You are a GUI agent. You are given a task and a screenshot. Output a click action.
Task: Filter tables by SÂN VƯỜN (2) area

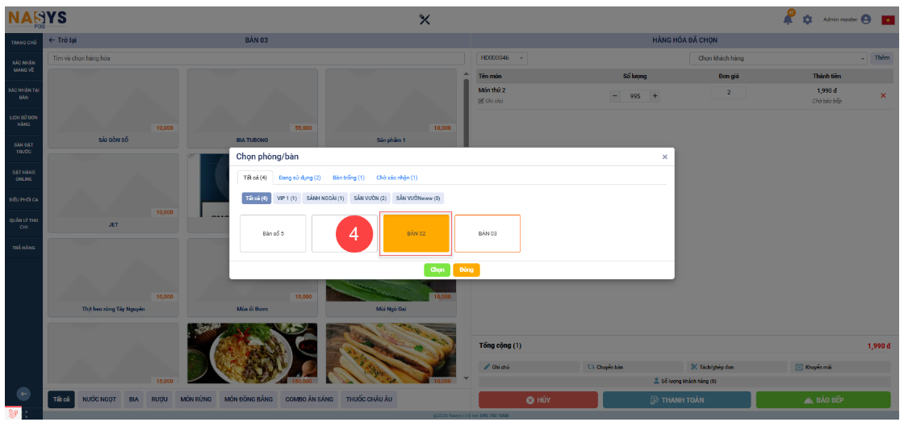point(370,198)
